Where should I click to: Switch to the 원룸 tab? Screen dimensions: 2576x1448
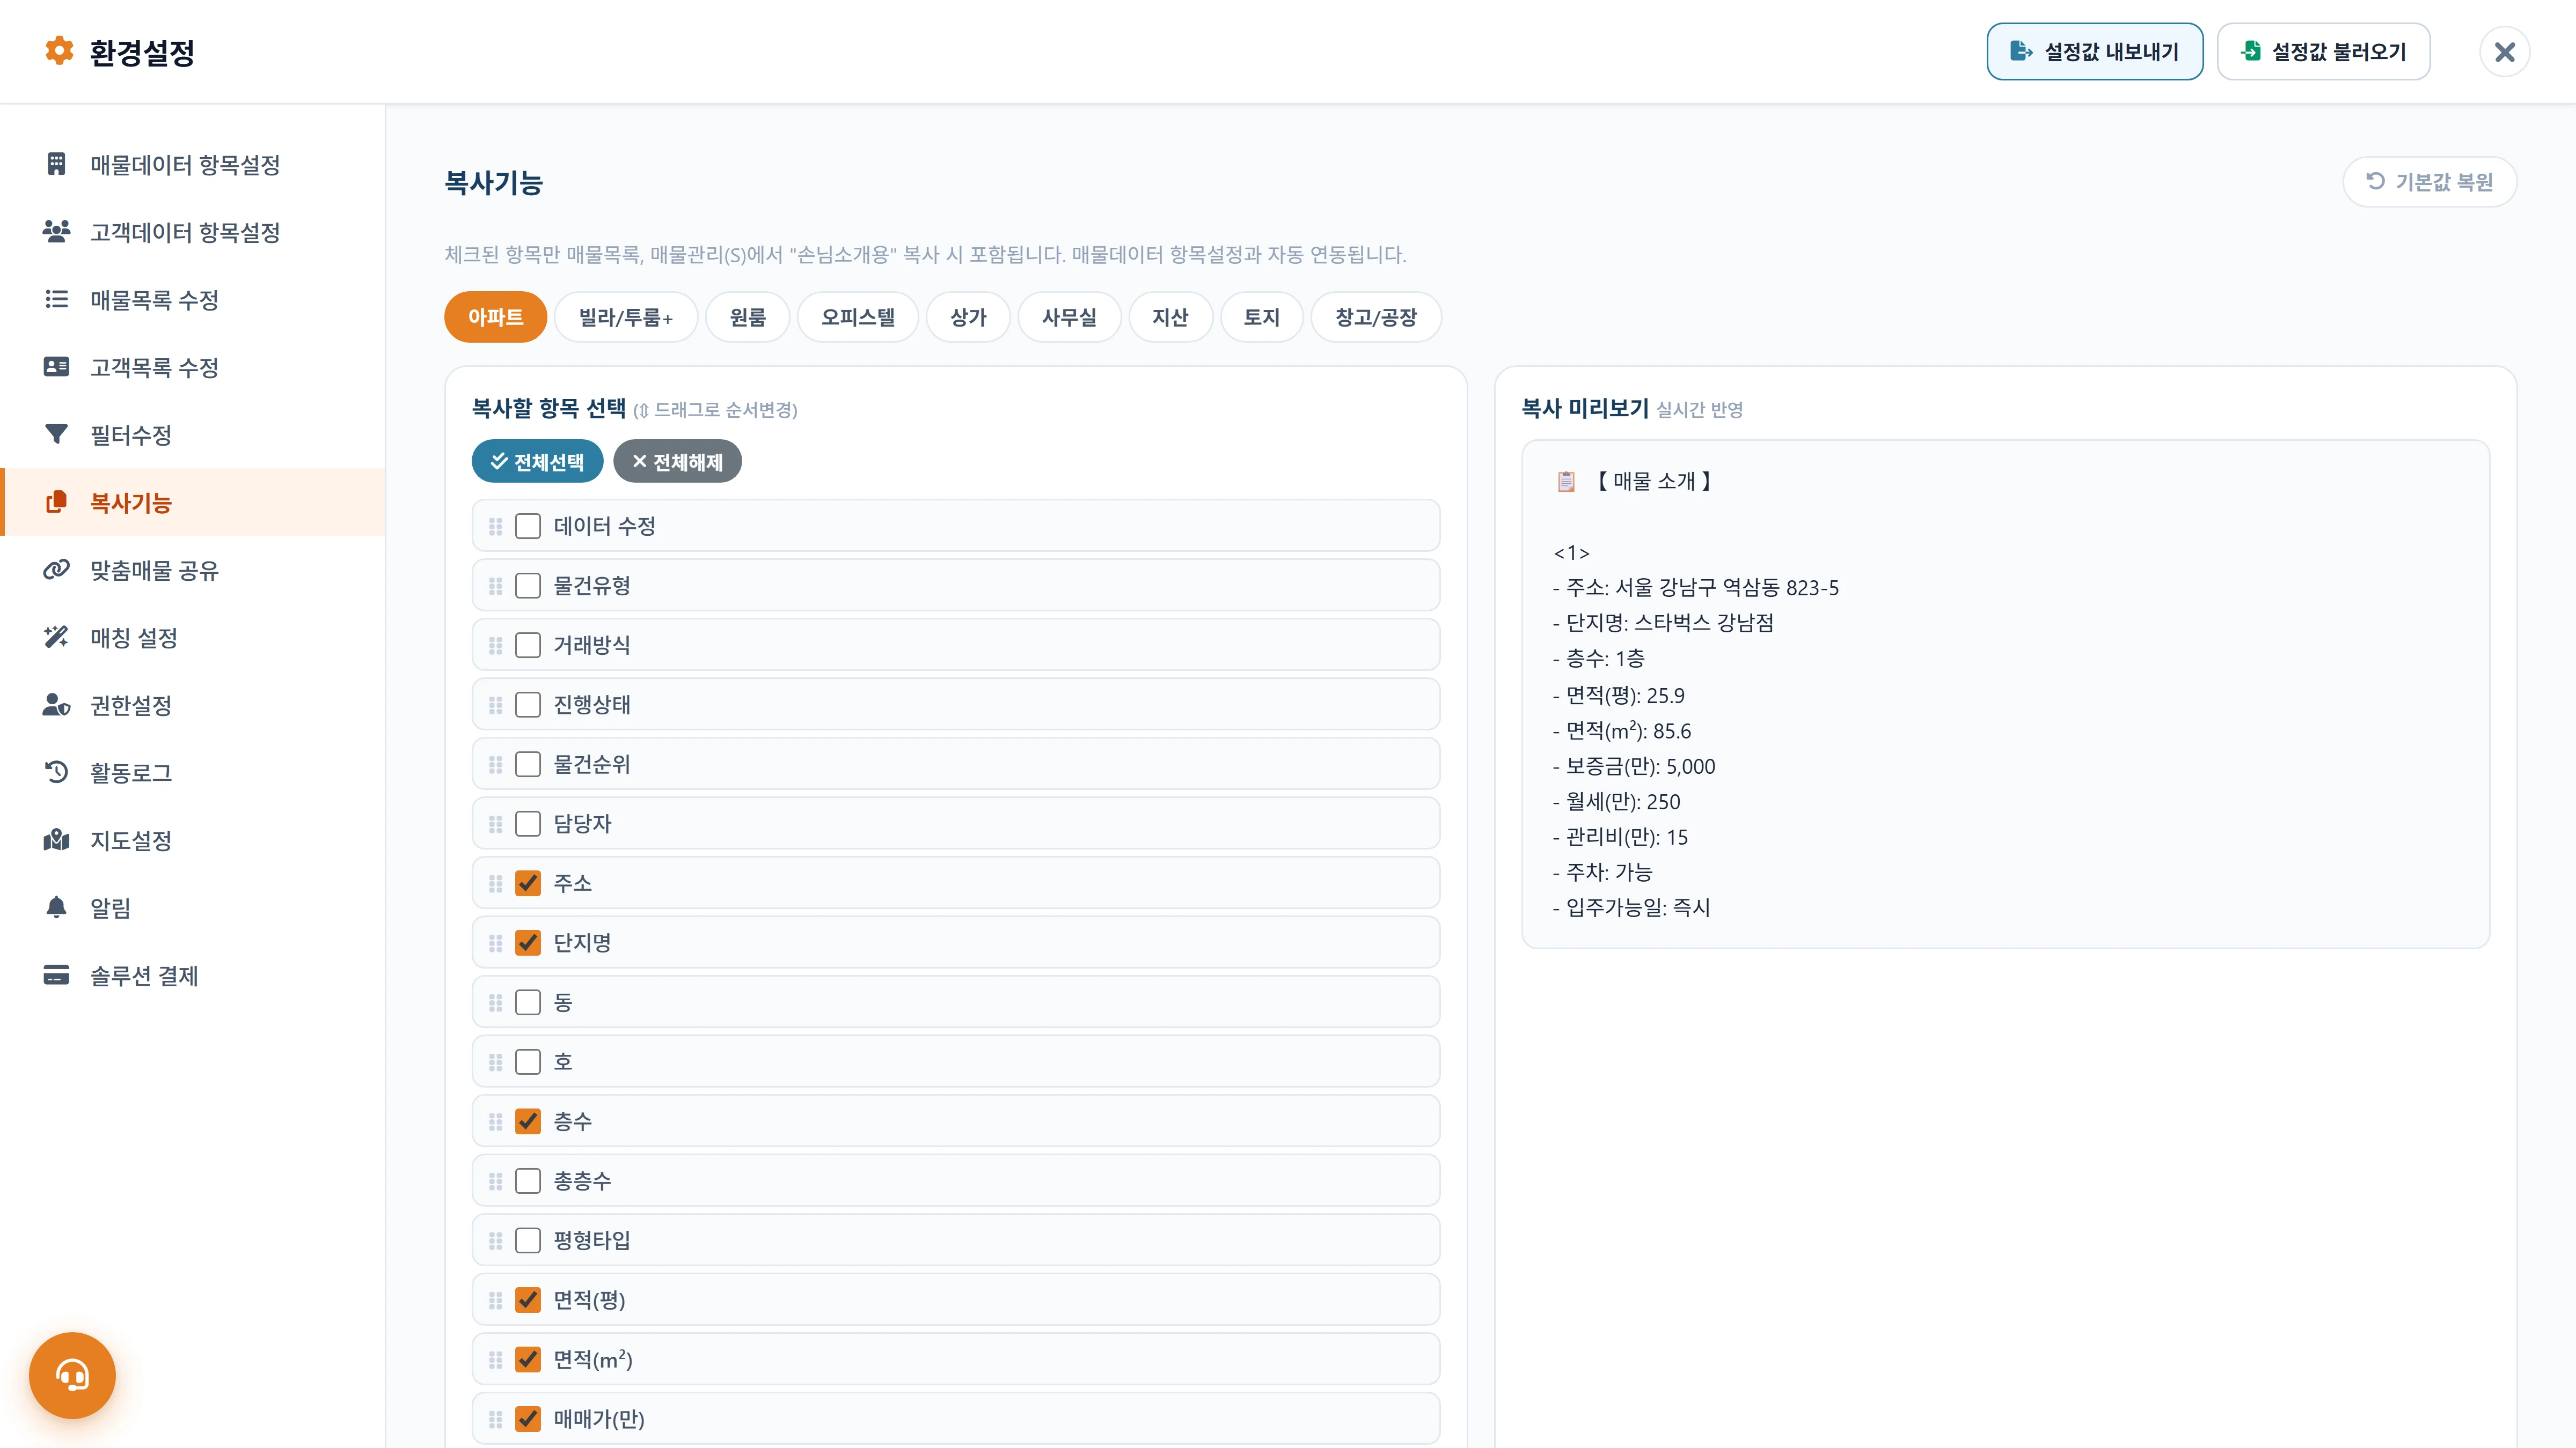pos(747,317)
